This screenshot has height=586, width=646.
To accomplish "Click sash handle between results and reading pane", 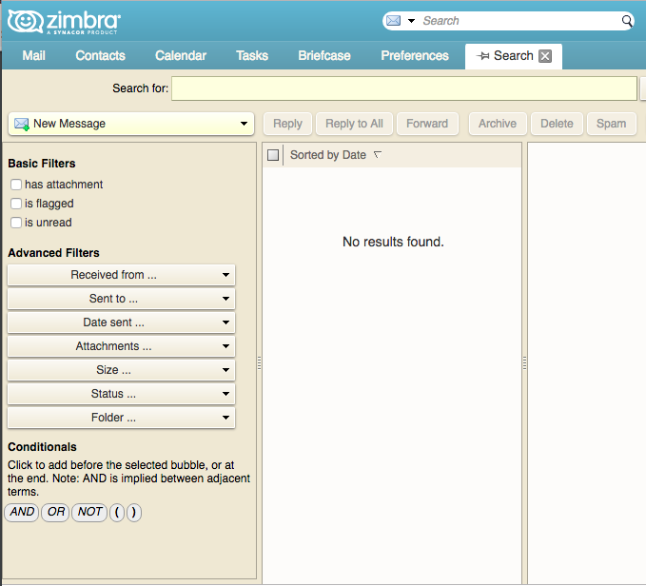I will click(524, 362).
